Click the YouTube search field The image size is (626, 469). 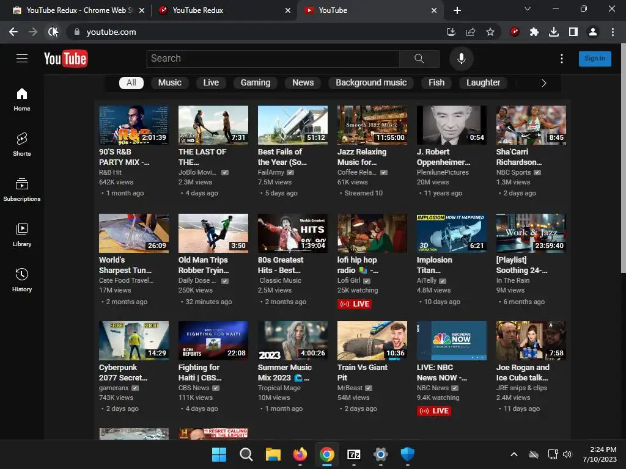273,59
